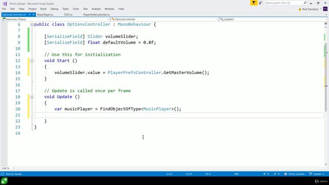
Task: Pin the OptionsController.cs tab
Action: (x=30, y=15)
